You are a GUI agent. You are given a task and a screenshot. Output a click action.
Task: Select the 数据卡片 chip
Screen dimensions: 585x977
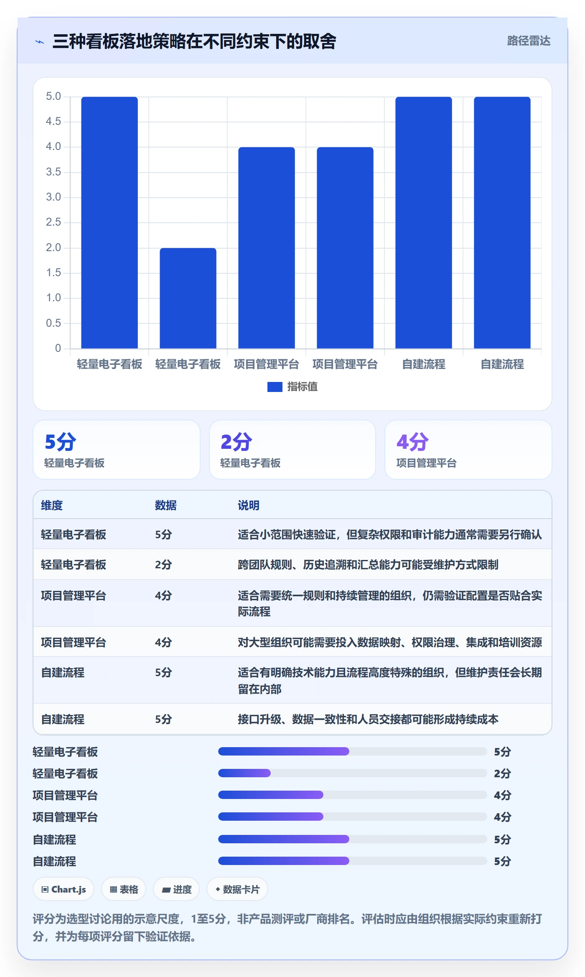click(x=237, y=889)
